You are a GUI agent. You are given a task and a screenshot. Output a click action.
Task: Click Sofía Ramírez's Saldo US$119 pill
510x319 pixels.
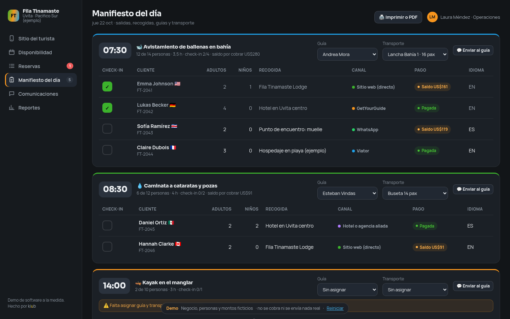pos(432,129)
